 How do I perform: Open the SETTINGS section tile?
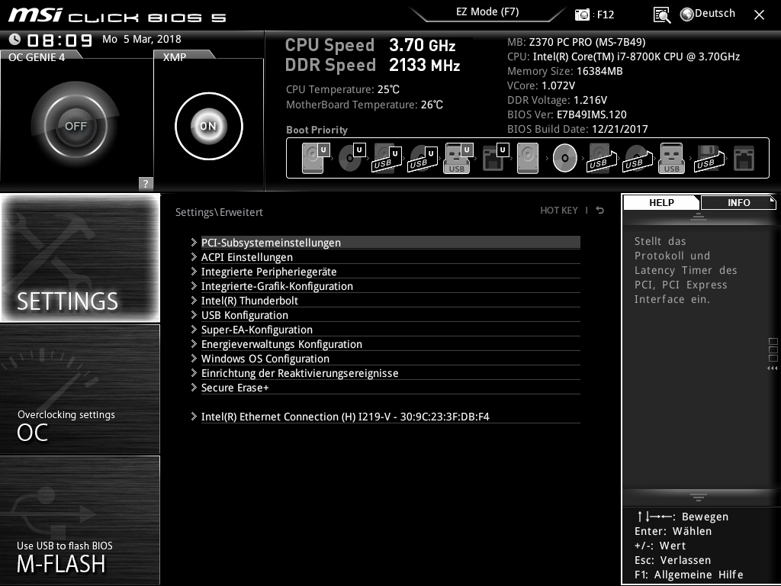[x=80, y=258]
